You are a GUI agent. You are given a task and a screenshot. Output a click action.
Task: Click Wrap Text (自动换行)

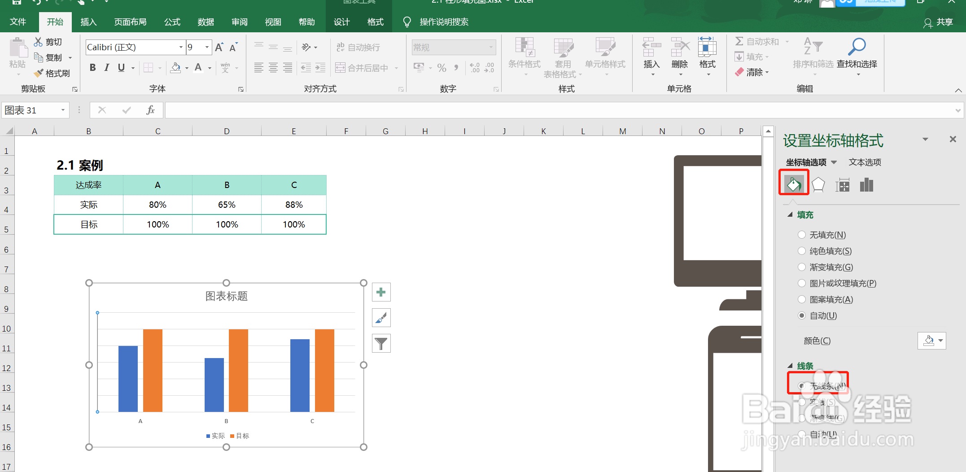pyautogui.click(x=358, y=47)
